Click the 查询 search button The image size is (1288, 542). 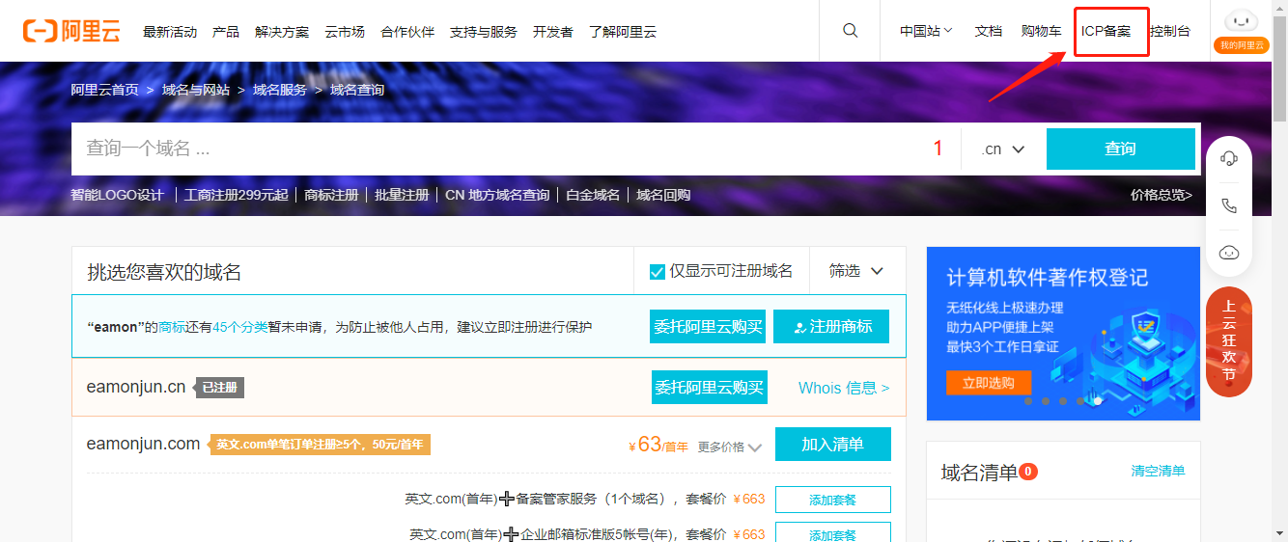click(x=1121, y=149)
